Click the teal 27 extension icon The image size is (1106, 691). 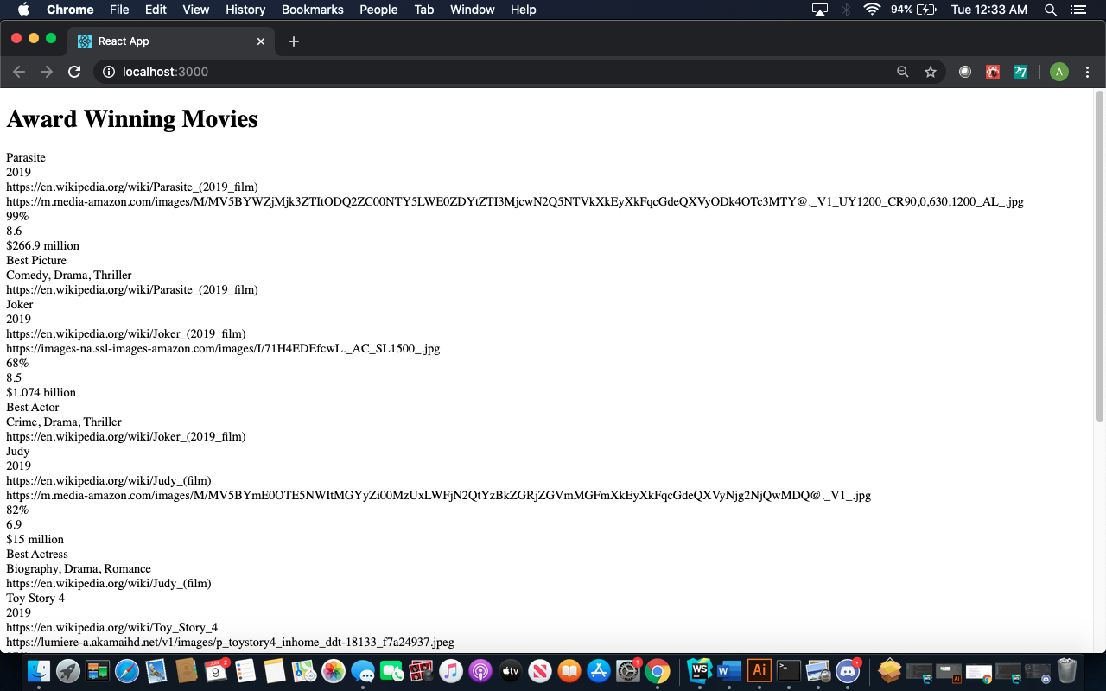[x=1020, y=72]
